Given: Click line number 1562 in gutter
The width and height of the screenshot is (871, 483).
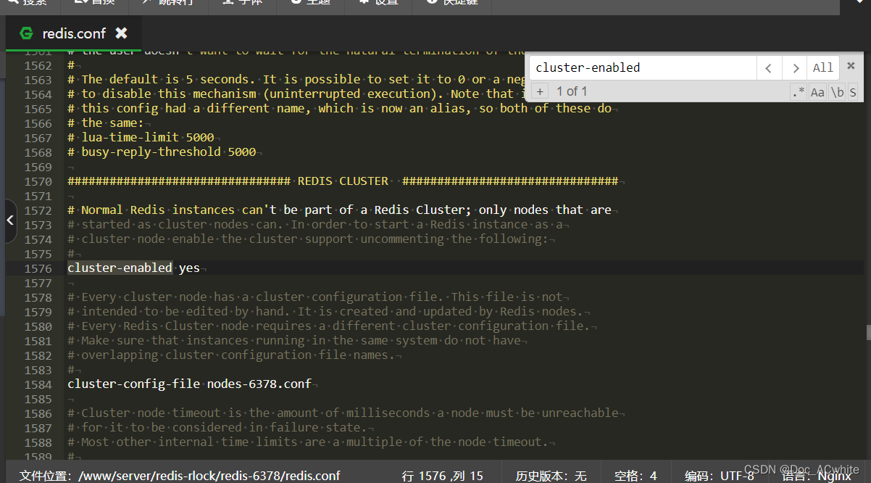Looking at the screenshot, I should click(38, 65).
